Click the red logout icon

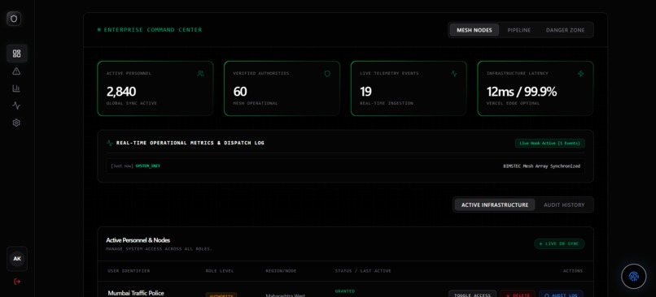[x=17, y=282]
